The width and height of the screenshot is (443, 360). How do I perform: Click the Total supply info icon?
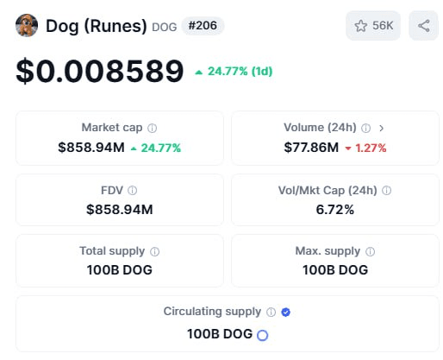coord(154,251)
